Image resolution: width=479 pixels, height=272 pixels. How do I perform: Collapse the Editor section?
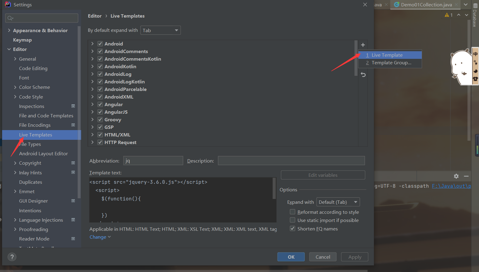[x=9, y=49]
